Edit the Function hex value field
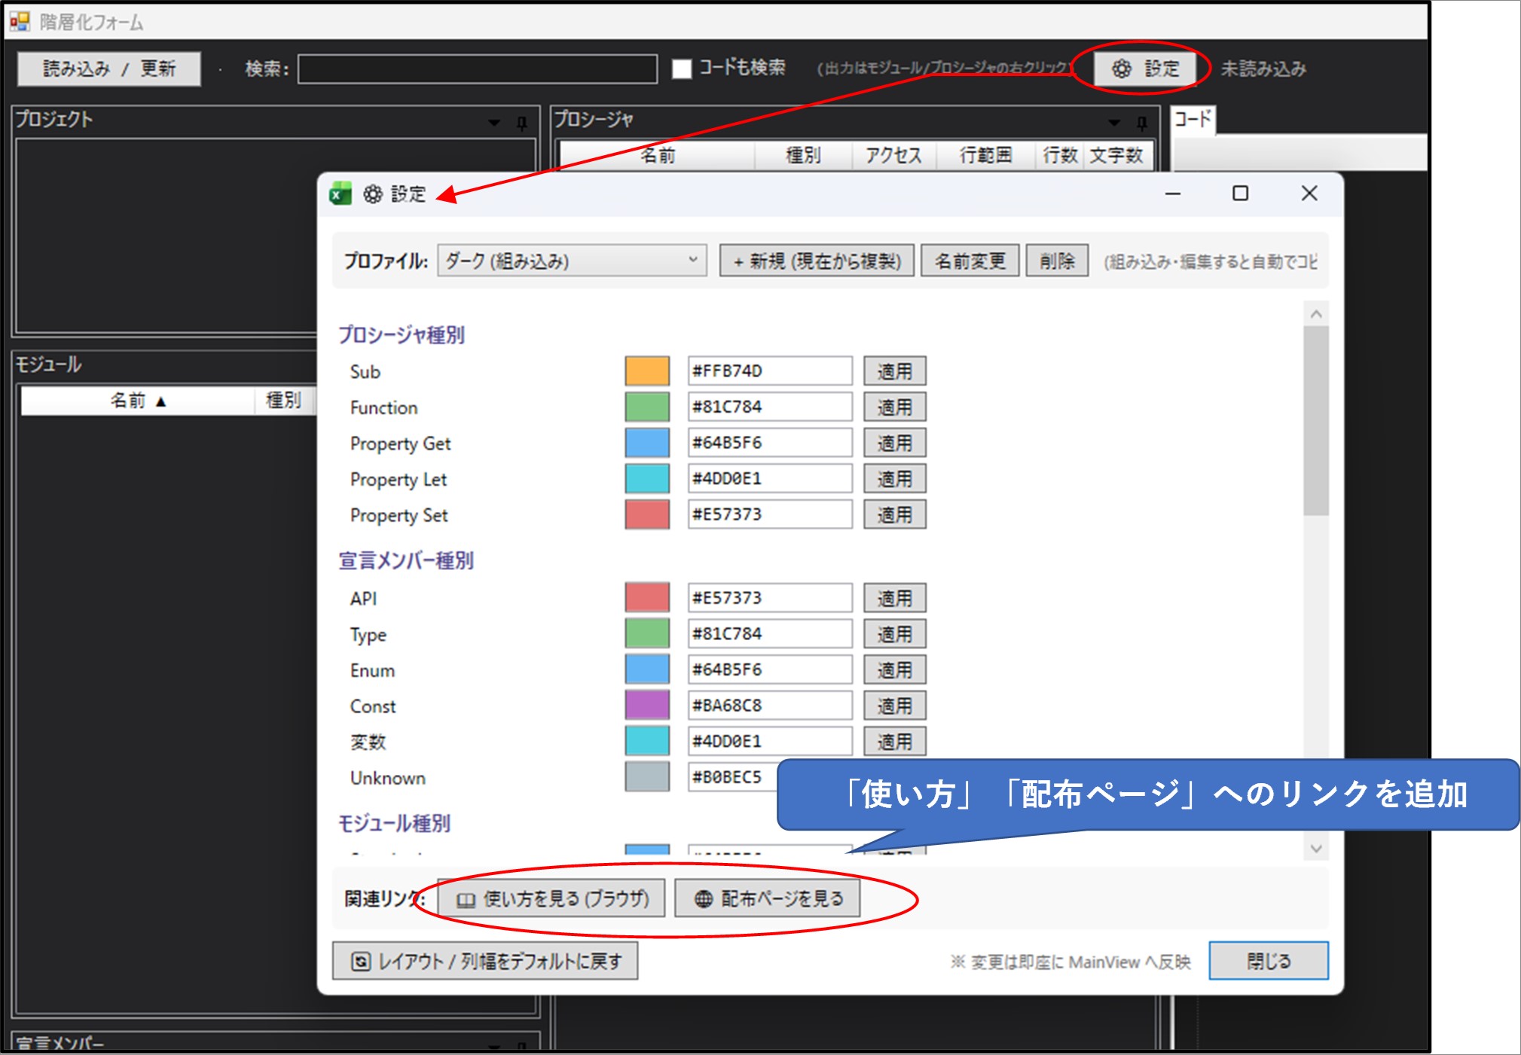The image size is (1521, 1055). (770, 407)
